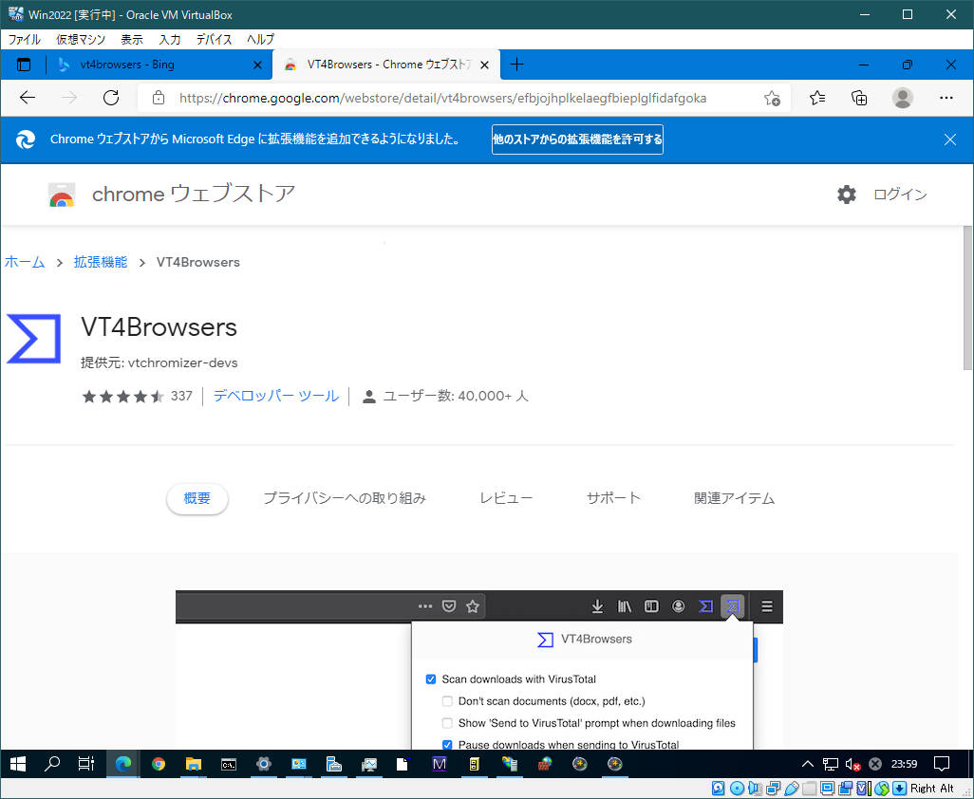
Task: Close the vt4browsers - Bing tab
Action: 258,65
